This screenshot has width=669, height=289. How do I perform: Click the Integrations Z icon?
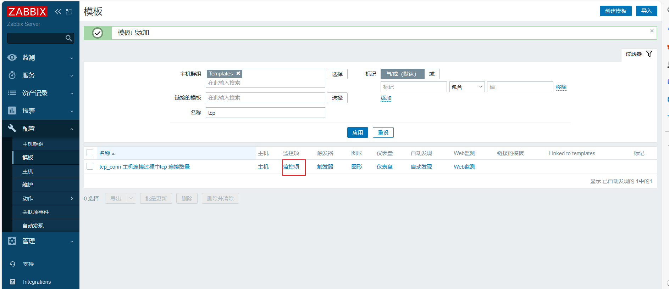point(13,282)
